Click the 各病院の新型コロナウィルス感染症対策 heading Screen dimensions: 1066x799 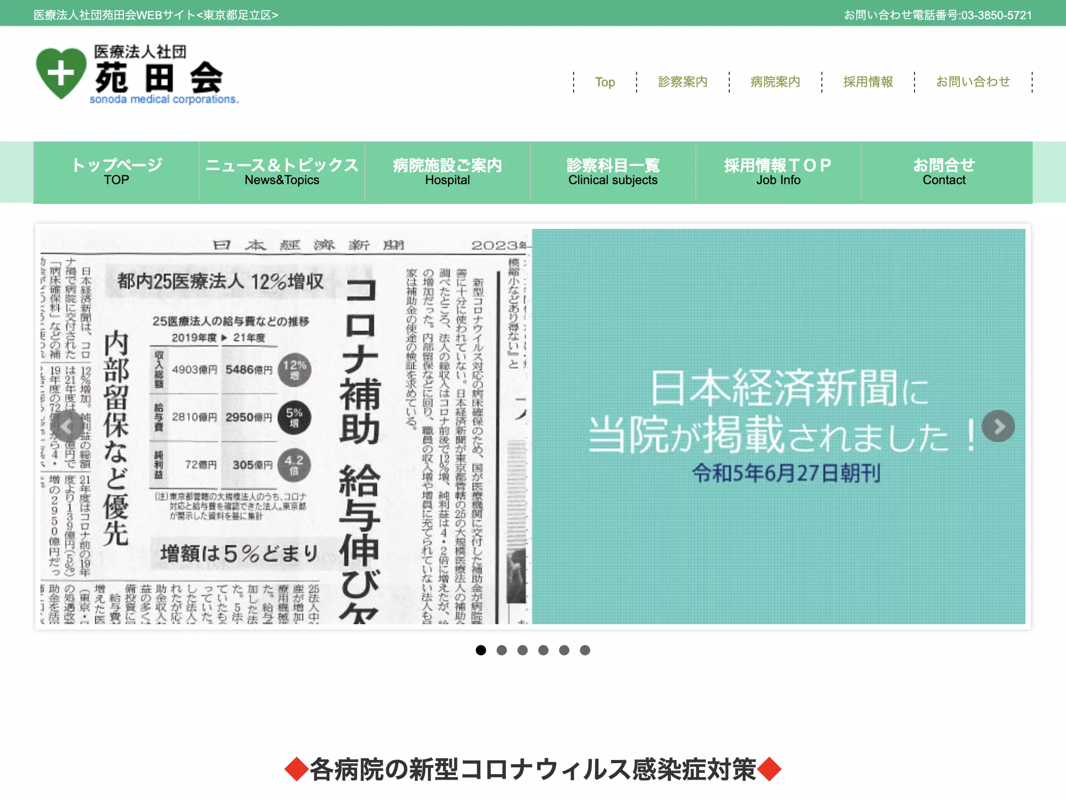[533, 769]
